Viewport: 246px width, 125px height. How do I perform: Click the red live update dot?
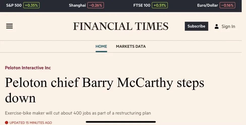coord(7,123)
